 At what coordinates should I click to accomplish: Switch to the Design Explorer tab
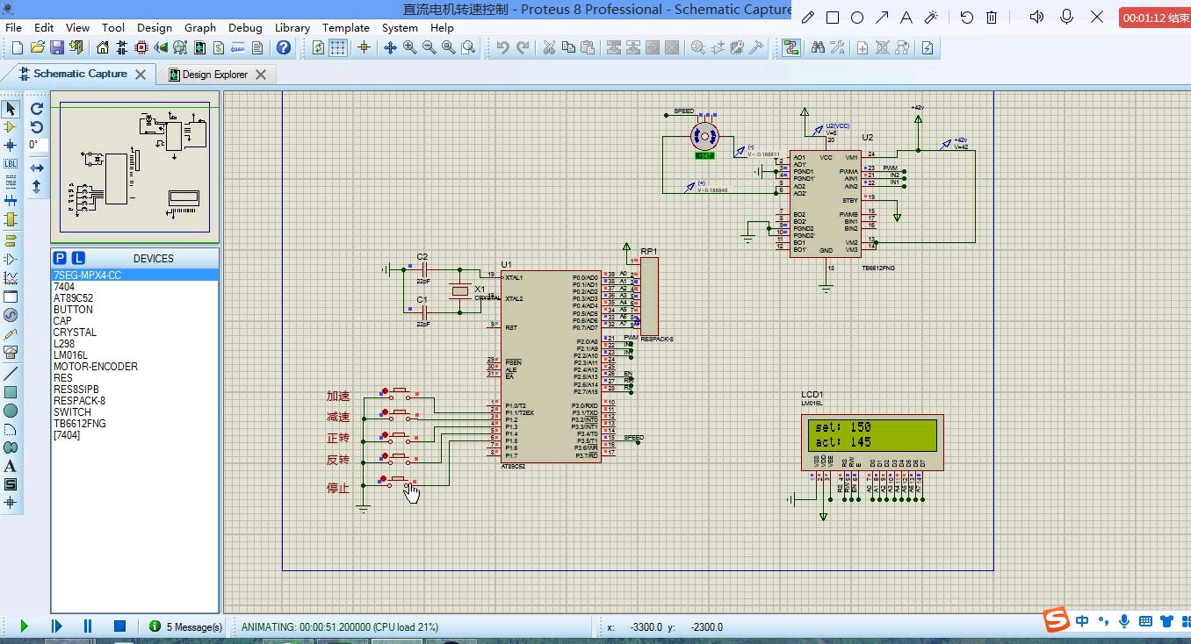coord(214,75)
